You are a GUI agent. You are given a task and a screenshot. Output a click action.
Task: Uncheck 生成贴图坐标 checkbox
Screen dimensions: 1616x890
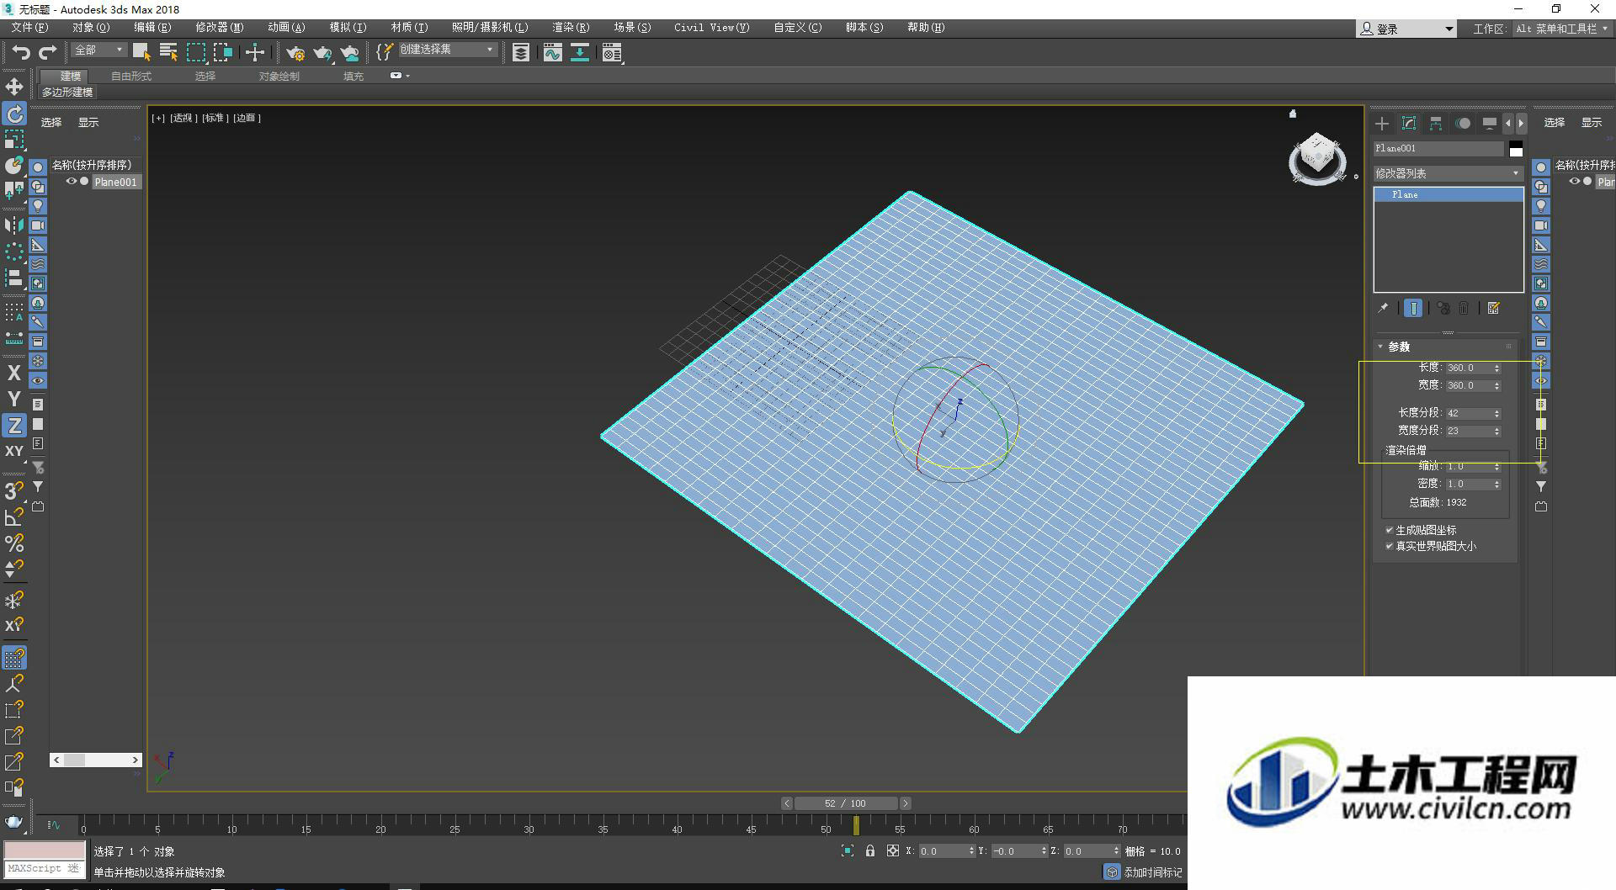1389,530
